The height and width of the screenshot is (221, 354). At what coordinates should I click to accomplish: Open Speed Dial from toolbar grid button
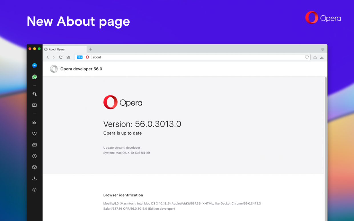pyautogui.click(x=68, y=57)
